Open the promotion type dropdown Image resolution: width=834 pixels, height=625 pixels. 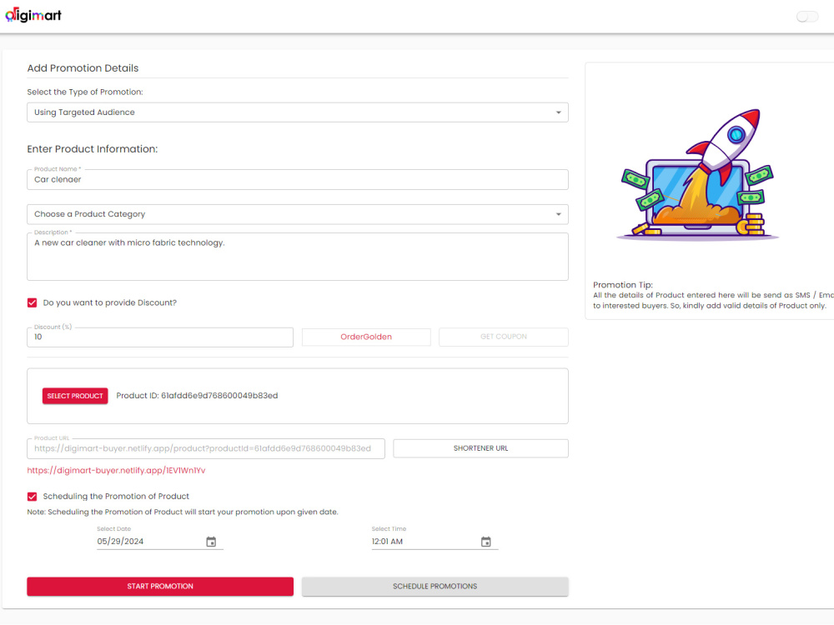point(298,112)
